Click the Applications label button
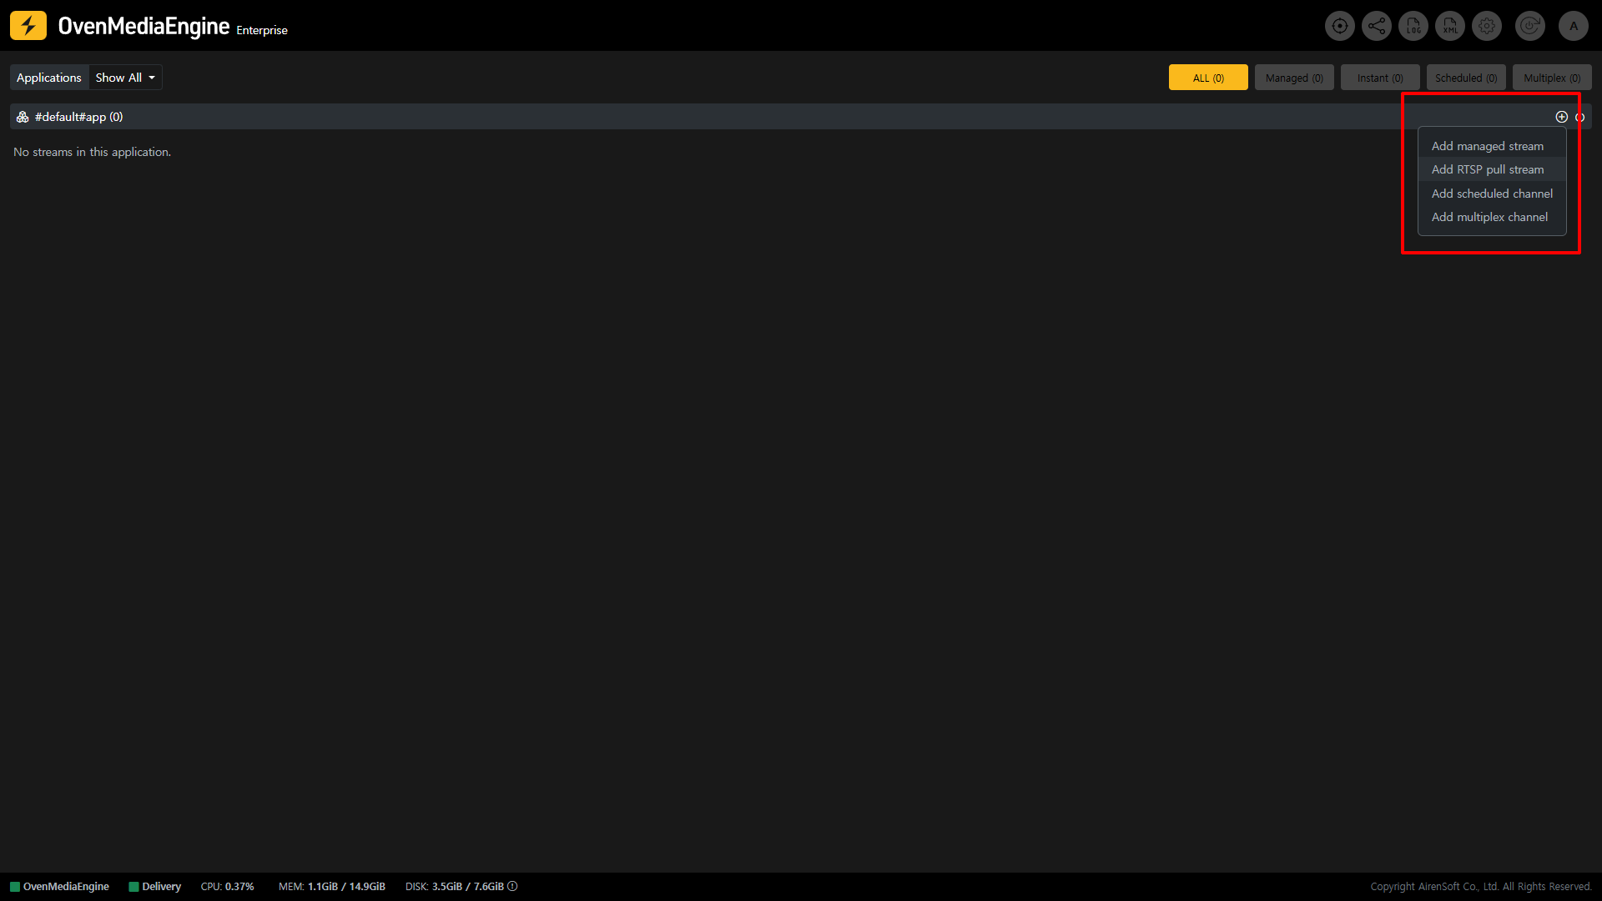Screen dimensions: 1602x901 (x=49, y=78)
